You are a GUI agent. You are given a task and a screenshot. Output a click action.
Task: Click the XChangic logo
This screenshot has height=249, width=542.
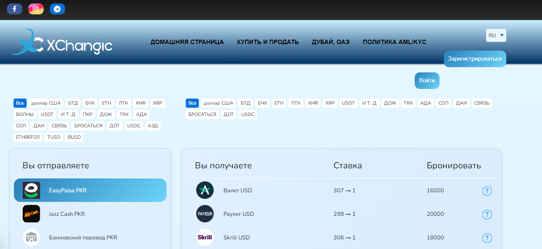click(x=61, y=43)
